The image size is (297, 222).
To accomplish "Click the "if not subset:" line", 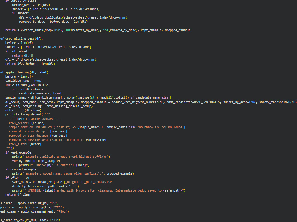I will [17, 51].
